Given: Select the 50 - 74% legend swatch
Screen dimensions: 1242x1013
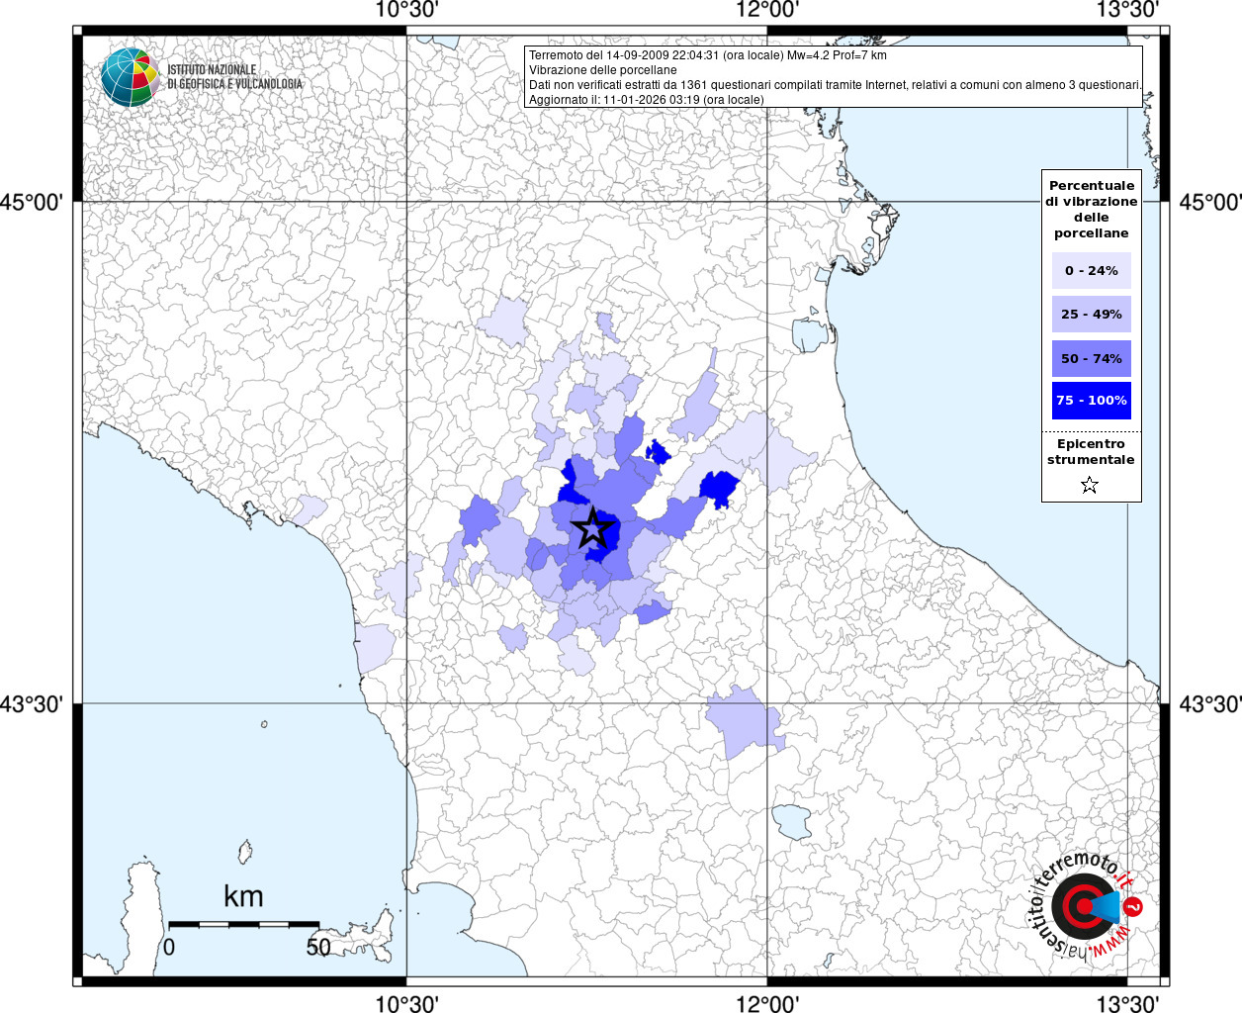Looking at the screenshot, I should coord(1092,358).
